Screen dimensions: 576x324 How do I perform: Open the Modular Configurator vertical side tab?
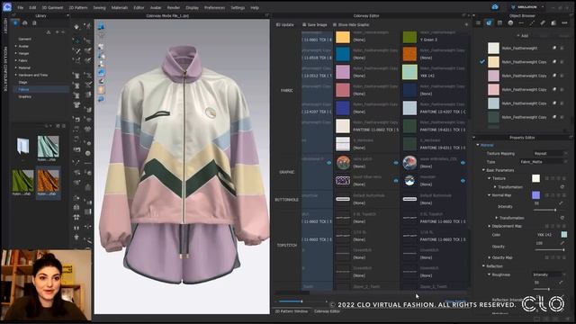coord(5,69)
